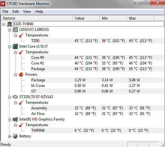
Task: Click the Value column header
Action: (x=86, y=18)
